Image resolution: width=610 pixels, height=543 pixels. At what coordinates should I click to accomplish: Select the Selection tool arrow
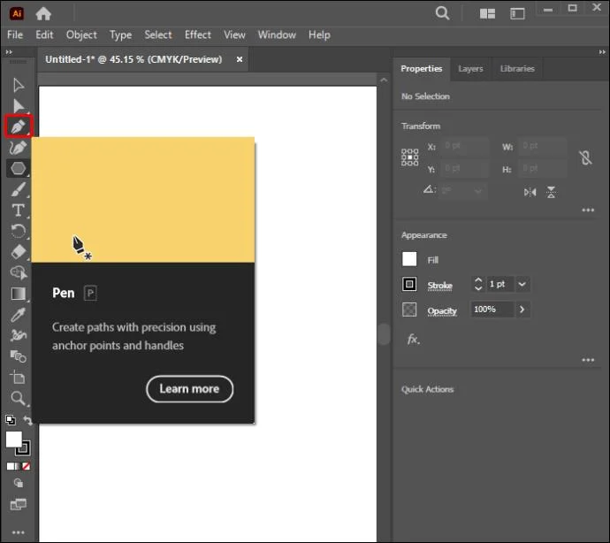pos(19,85)
